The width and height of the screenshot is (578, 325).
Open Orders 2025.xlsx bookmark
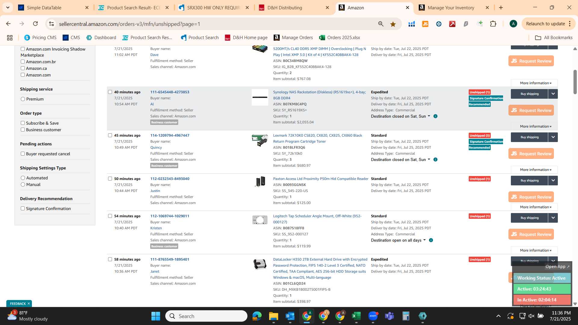tap(339, 38)
